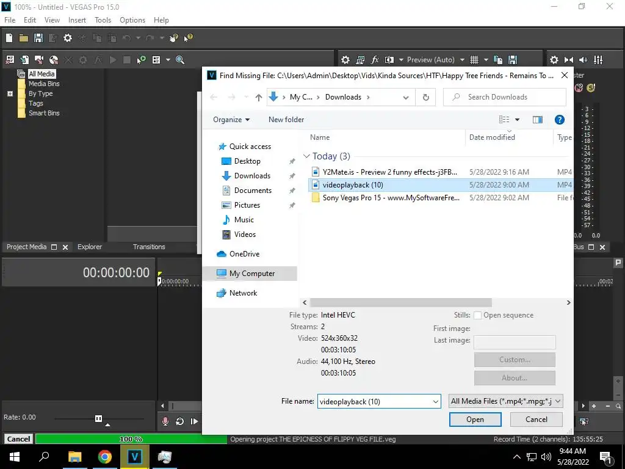Open Master Bus settings gear icon
625x469 pixels.
pos(554,60)
